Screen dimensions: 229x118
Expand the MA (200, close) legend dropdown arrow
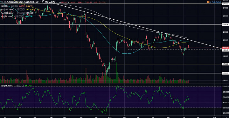(x=16, y=13)
